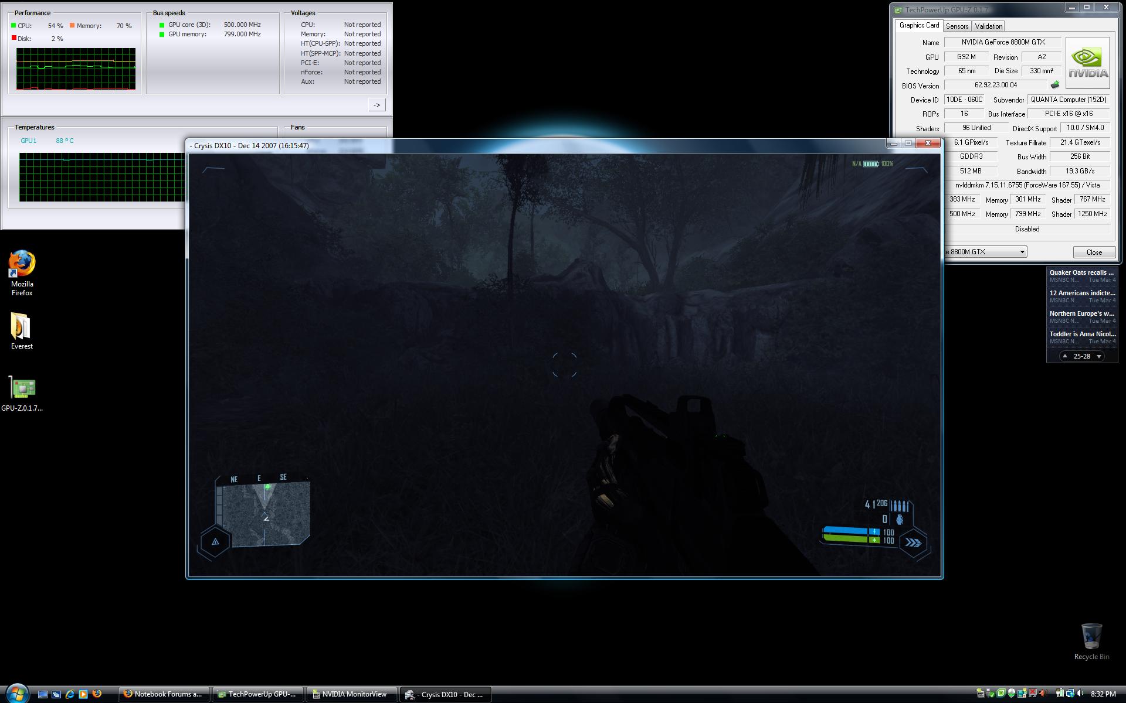Open the Toddler is Anna Nicol... headline
This screenshot has height=703, width=1126.
point(1082,337)
